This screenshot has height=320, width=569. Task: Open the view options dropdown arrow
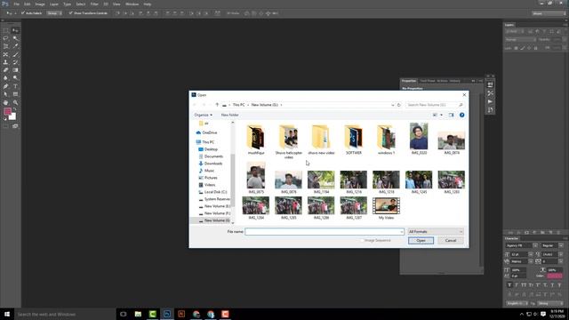(441, 115)
